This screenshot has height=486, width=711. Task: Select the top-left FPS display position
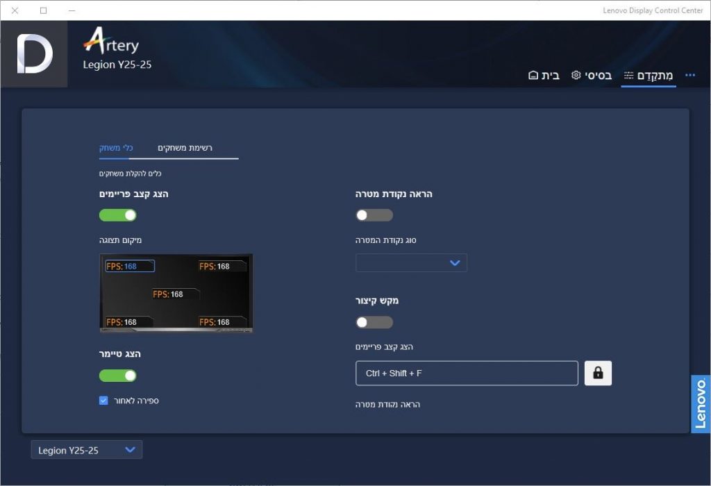(130, 266)
